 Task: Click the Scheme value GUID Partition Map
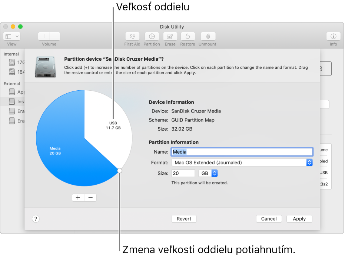(193, 120)
